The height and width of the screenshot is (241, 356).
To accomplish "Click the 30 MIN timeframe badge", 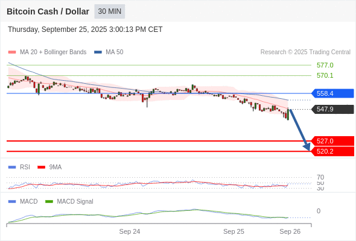I will coord(110,11).
